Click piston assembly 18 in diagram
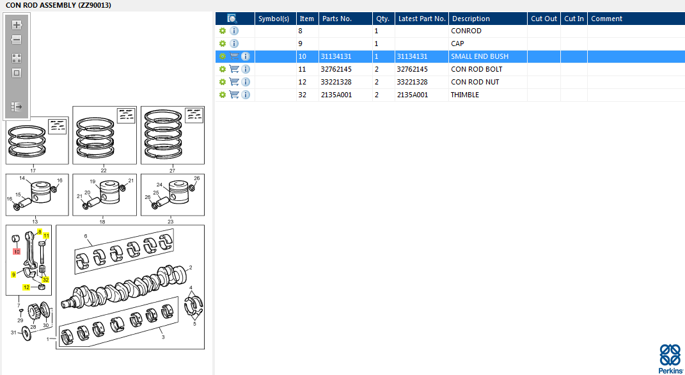This screenshot has height=375, width=685. [104, 195]
